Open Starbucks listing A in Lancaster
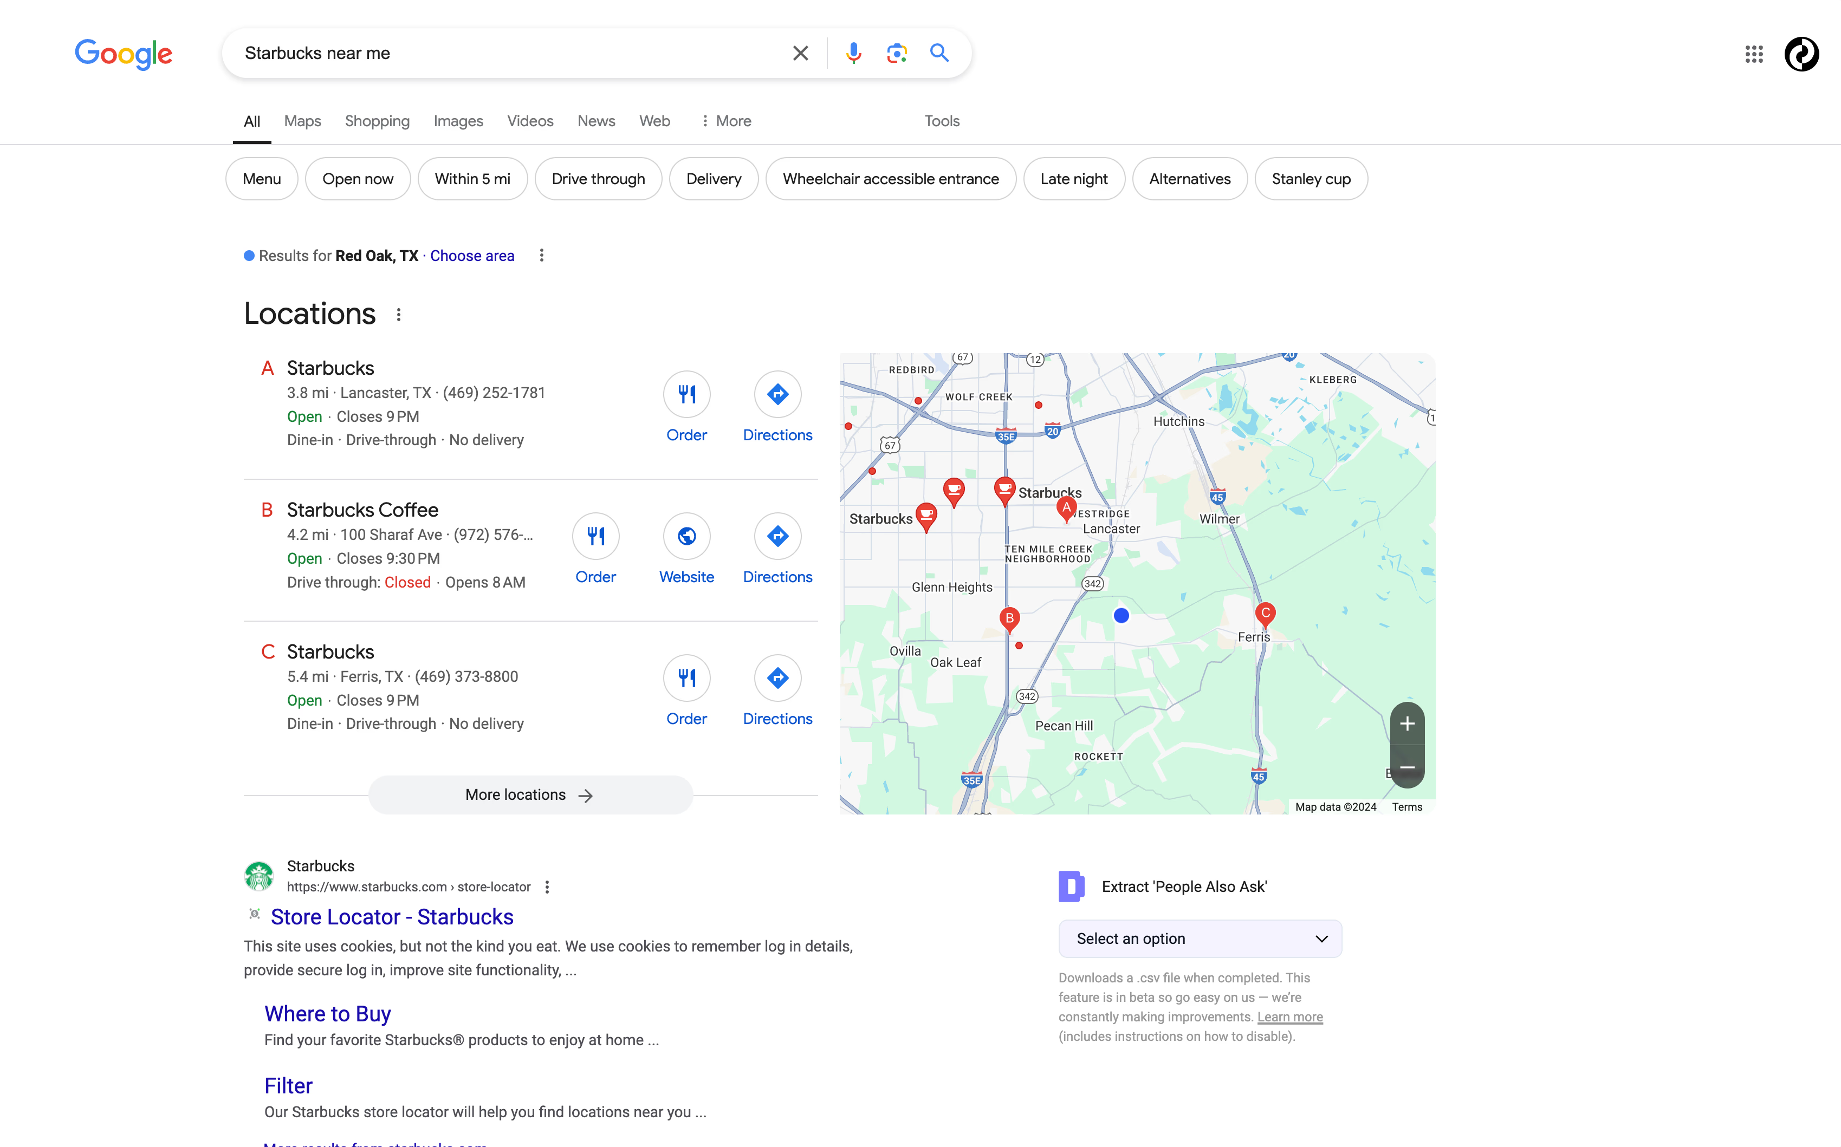 [331, 368]
